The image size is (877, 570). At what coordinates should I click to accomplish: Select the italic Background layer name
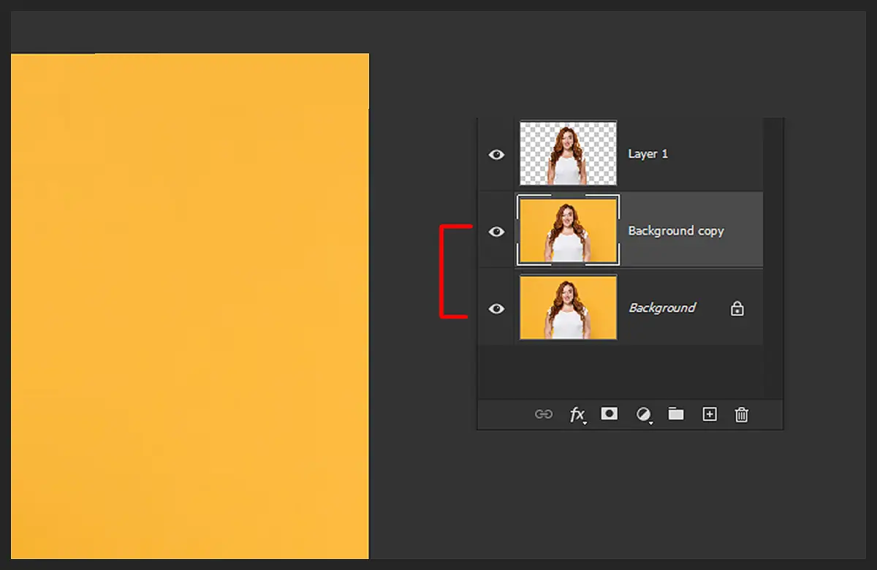[662, 308]
